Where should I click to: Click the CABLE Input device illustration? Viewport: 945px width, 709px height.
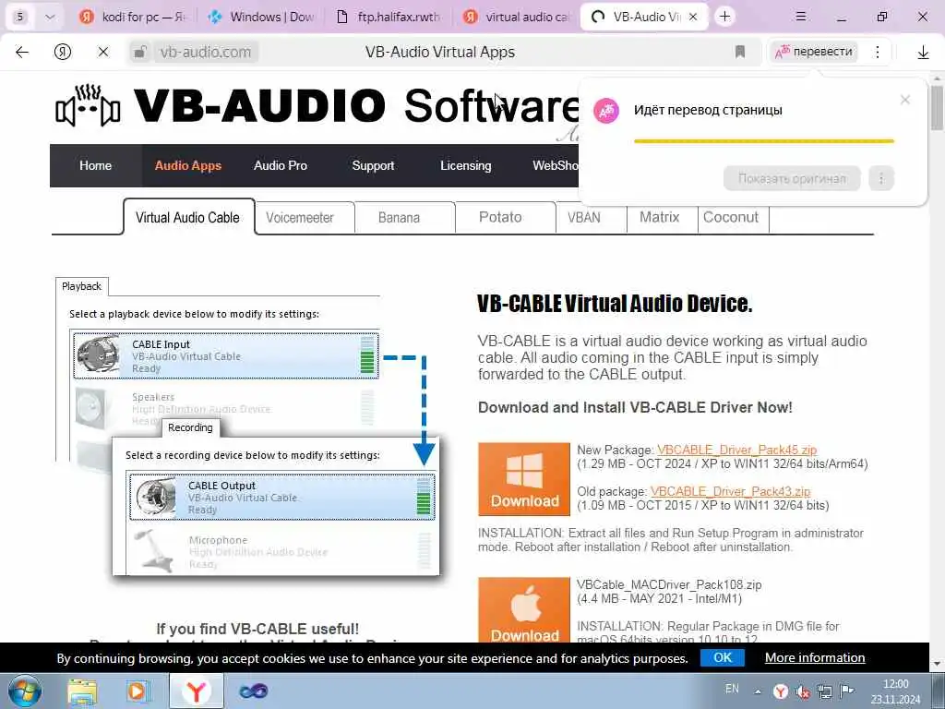click(226, 355)
